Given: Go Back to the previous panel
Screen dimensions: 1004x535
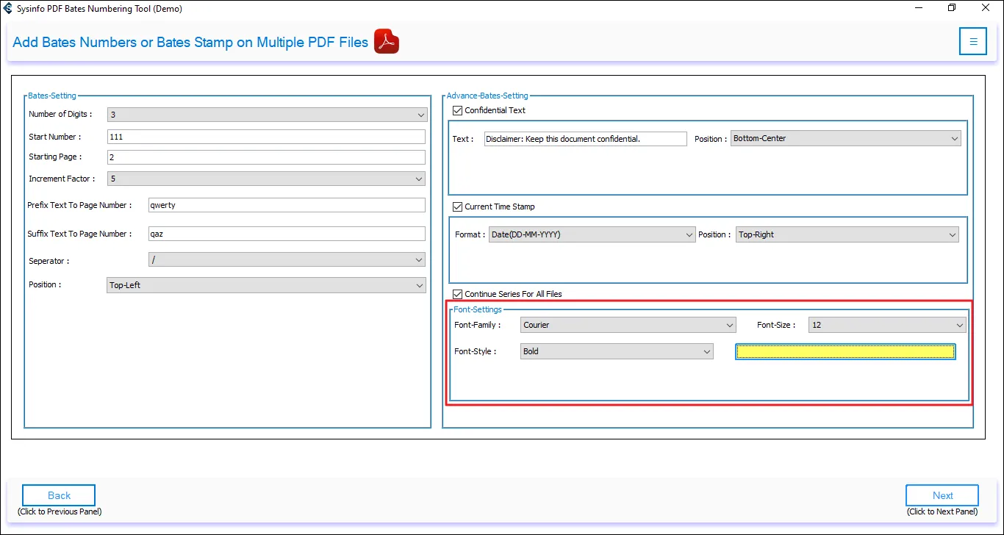Looking at the screenshot, I should tap(59, 495).
